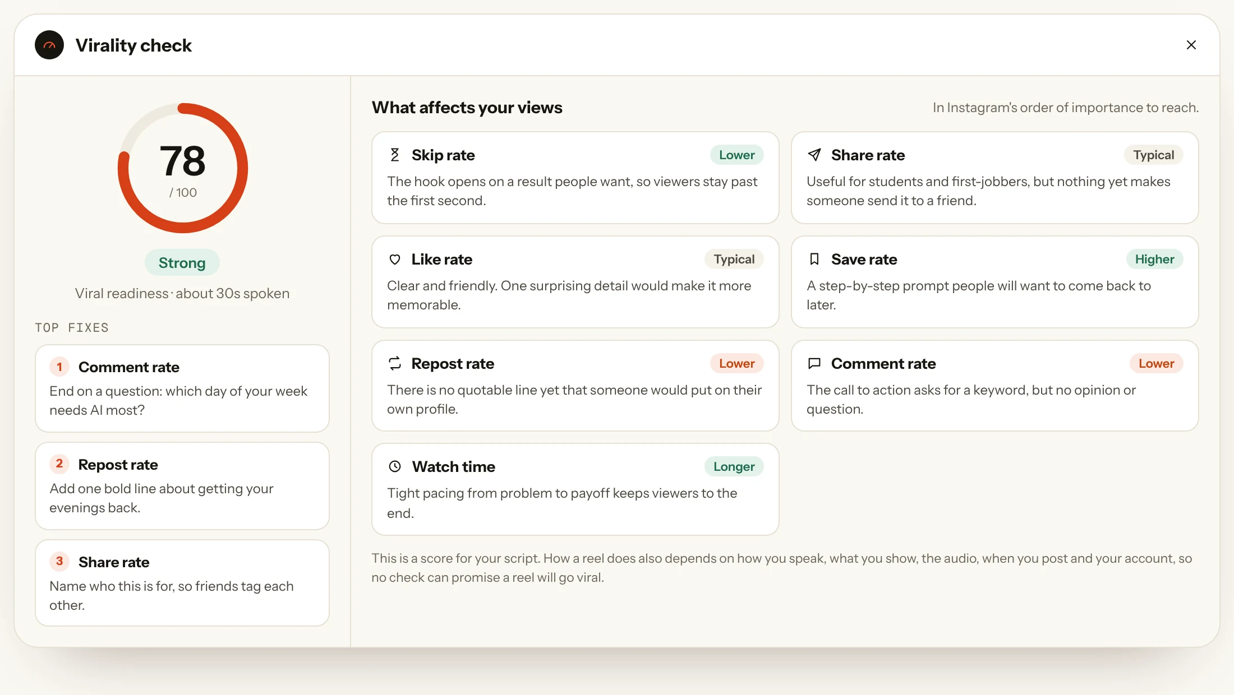
Task: Click the number 2 badge in Top Fixes
Action: pyautogui.click(x=59, y=464)
